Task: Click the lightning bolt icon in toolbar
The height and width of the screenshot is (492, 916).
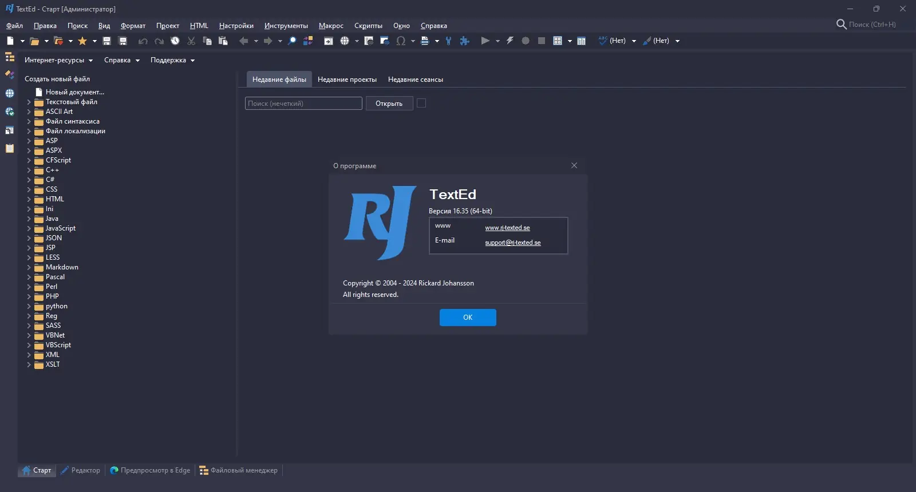Action: (x=510, y=41)
